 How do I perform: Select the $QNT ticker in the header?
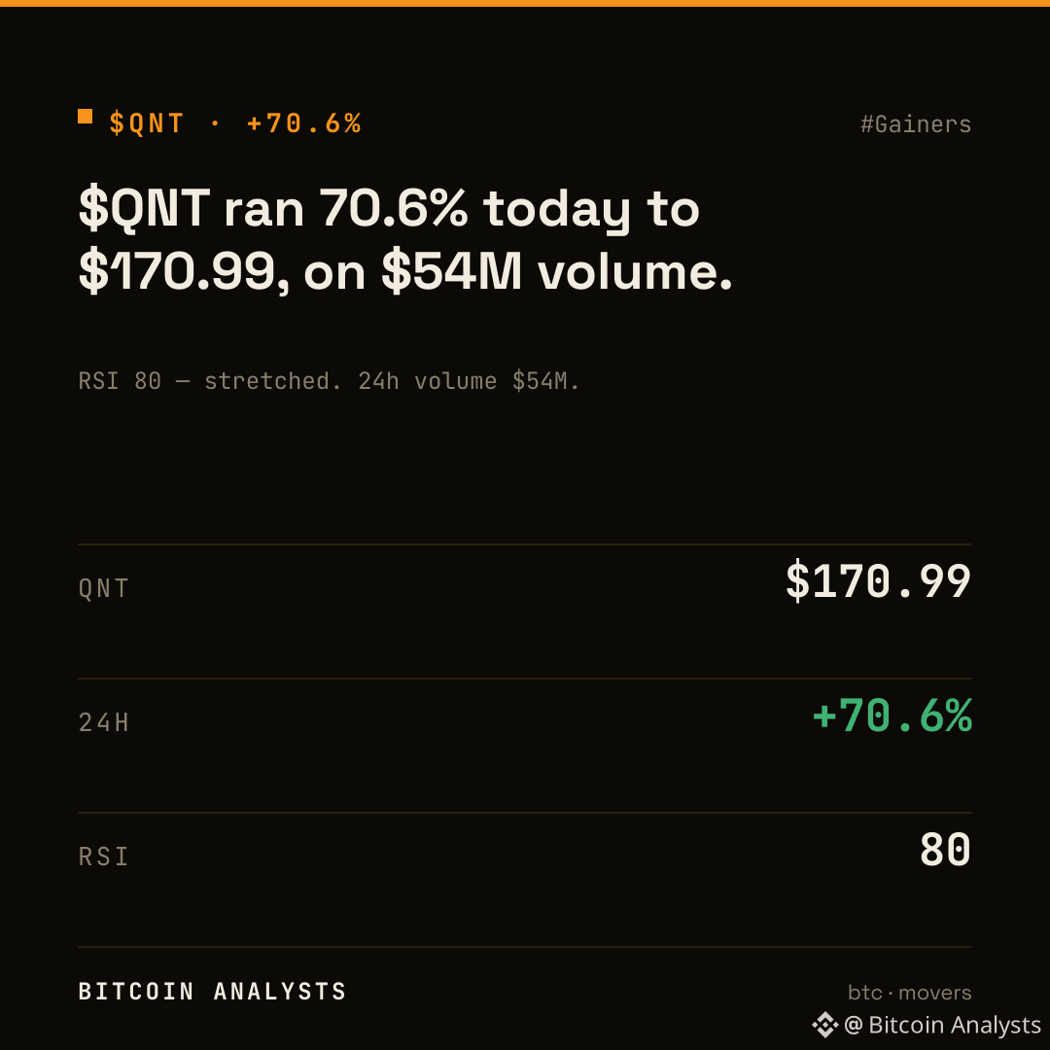147,123
